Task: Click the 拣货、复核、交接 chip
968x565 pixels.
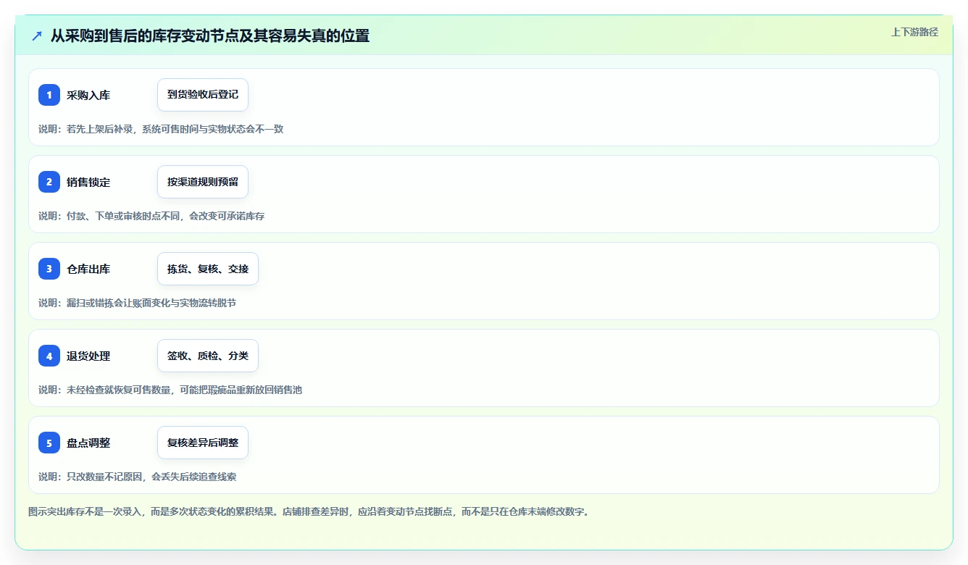Action: (208, 269)
